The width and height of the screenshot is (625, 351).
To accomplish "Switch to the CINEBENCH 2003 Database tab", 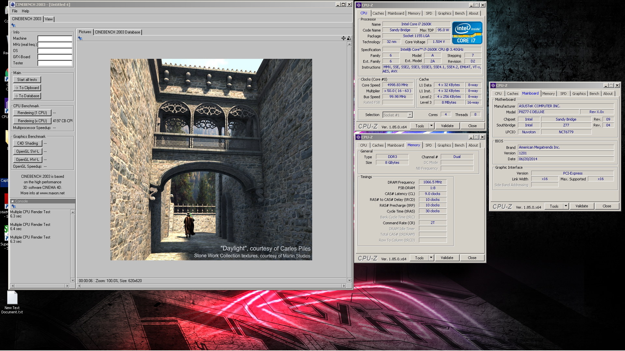I will tap(118, 32).
